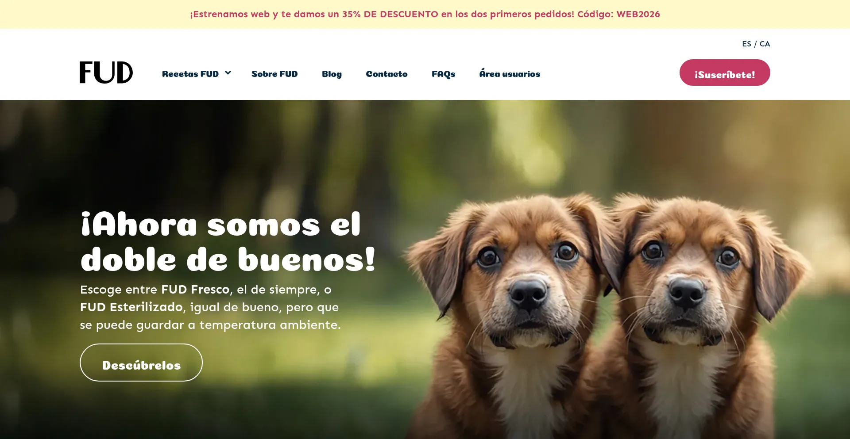Switch language to ES
This screenshot has height=439, width=850.
746,44
